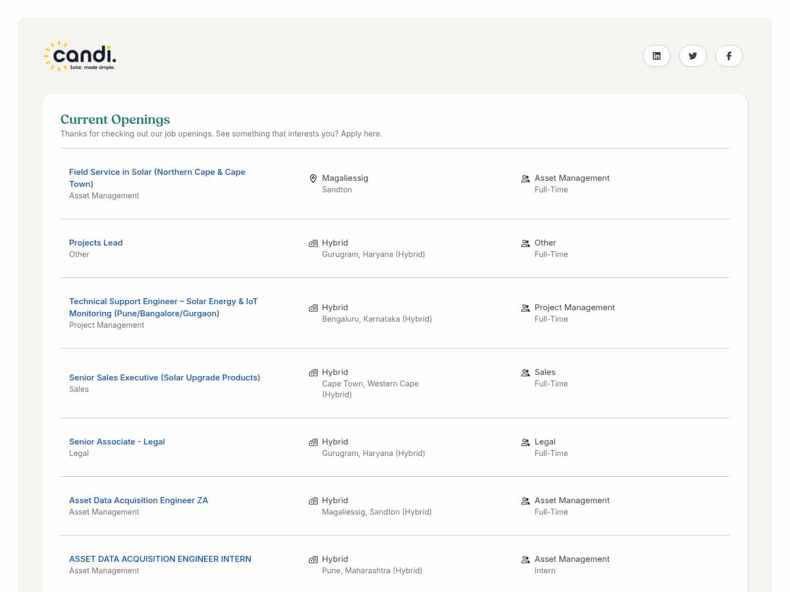Click 'Sales' label under Senior Sales Executive
The width and height of the screenshot is (790, 592).
79,389
